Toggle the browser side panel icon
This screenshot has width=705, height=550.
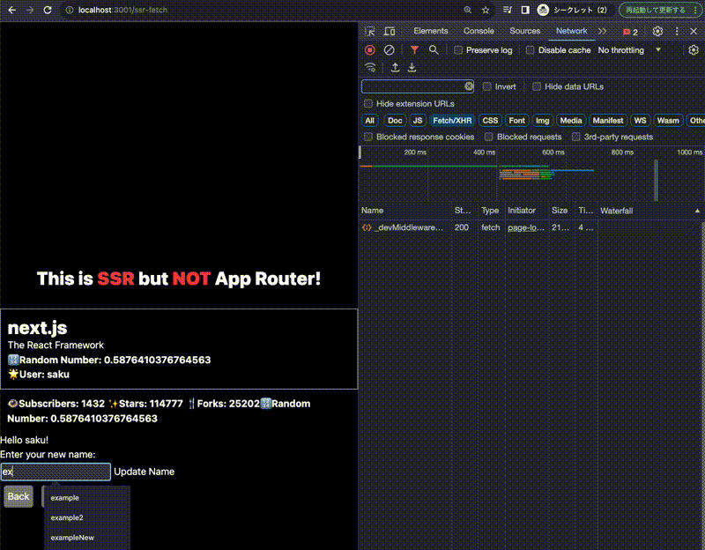(x=525, y=10)
